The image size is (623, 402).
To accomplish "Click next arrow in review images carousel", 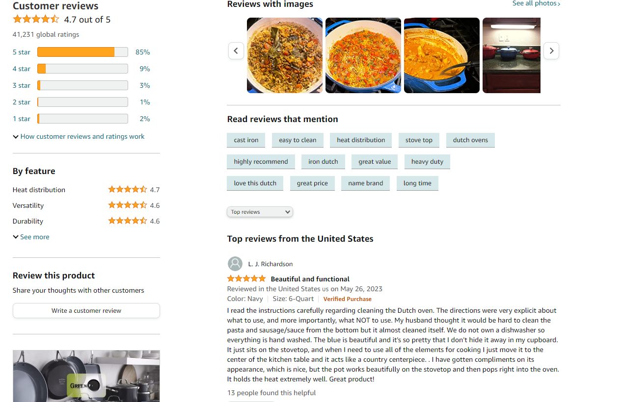I will 551,50.
